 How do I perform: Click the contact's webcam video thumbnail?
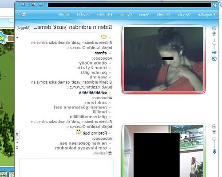pos(163,59)
